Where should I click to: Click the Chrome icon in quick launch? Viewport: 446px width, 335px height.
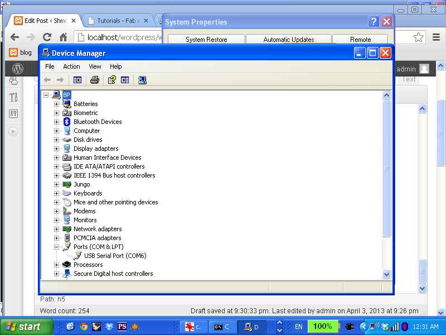coord(84,327)
